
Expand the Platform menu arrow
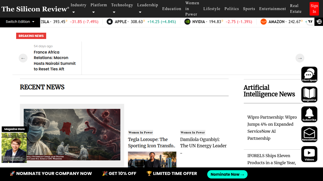coord(93,12)
